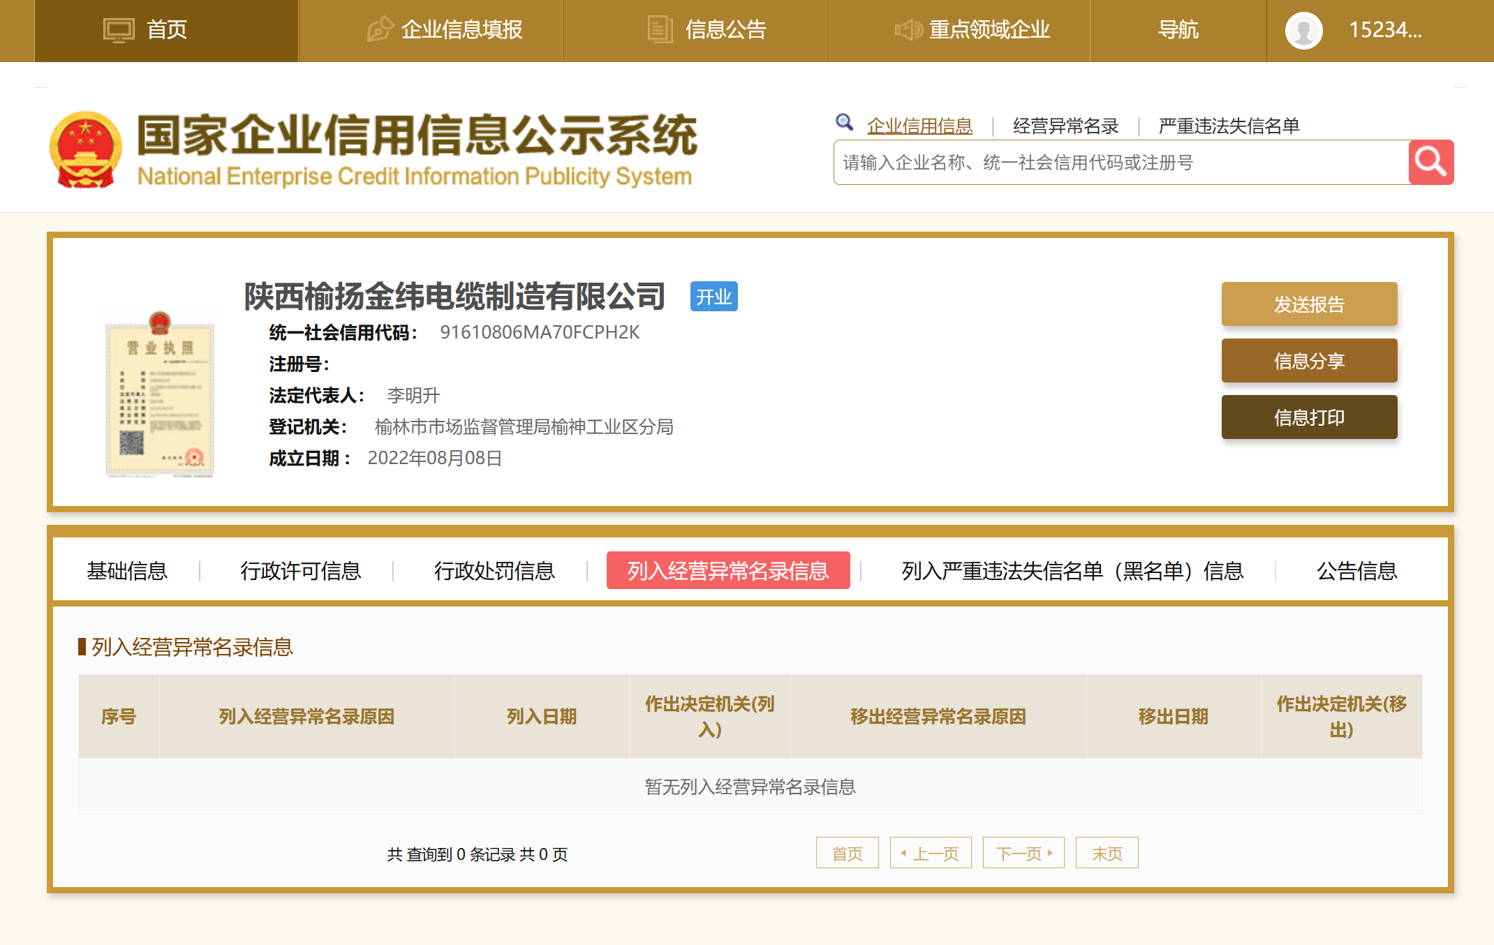The image size is (1494, 945).
Task: Click the small blue magnifier icon
Action: pos(844,123)
